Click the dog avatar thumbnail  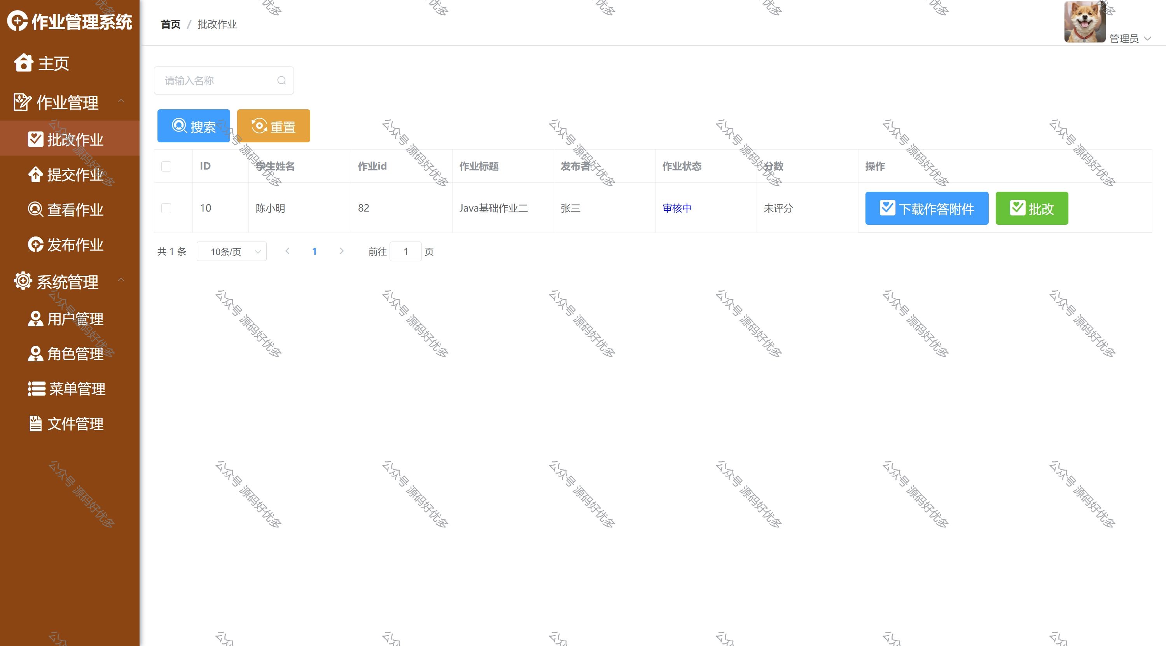tap(1084, 22)
